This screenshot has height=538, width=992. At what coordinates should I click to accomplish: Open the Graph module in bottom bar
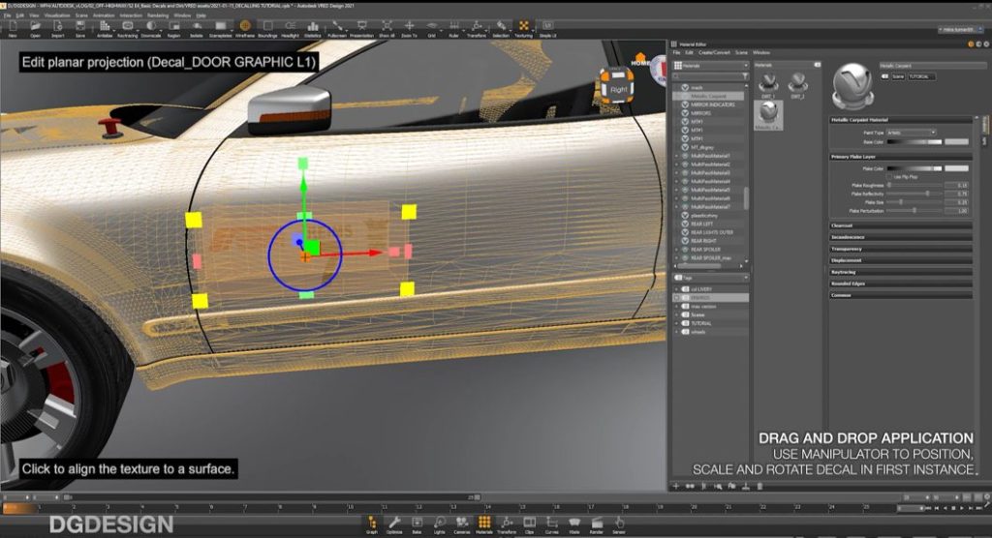coord(372,524)
